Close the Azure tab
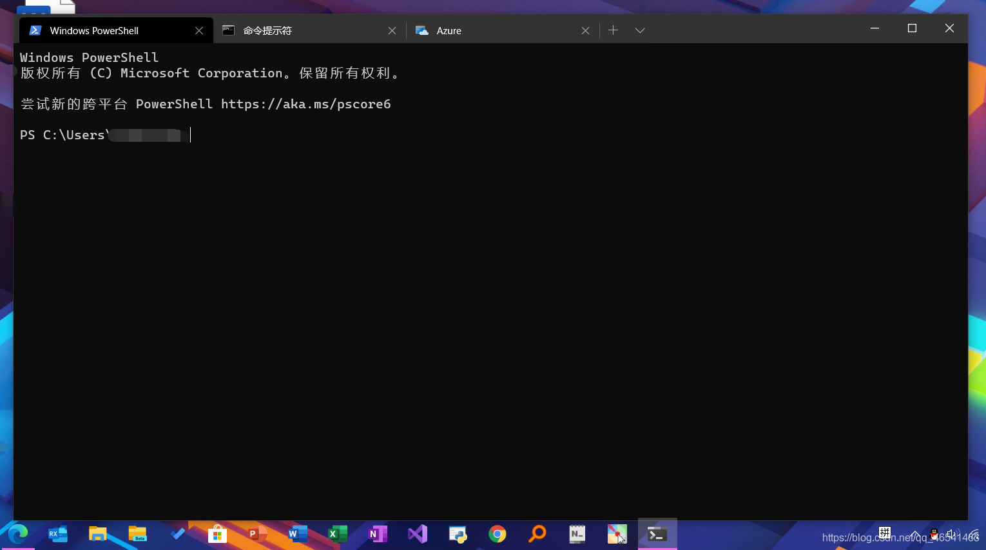This screenshot has width=986, height=550. pyautogui.click(x=585, y=30)
